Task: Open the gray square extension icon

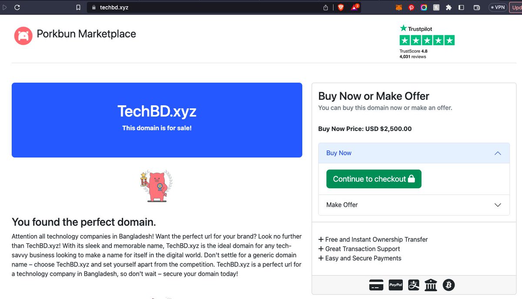Action: point(436,7)
